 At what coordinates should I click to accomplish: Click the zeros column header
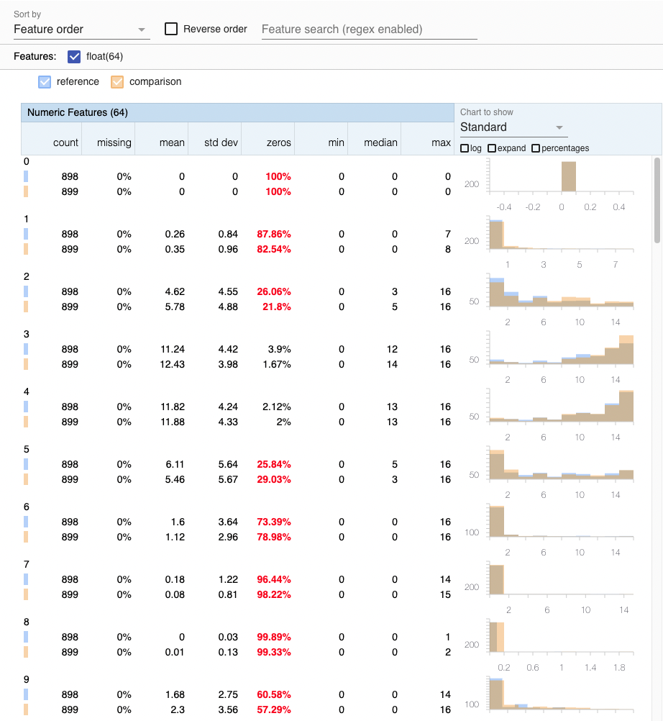[x=278, y=142]
